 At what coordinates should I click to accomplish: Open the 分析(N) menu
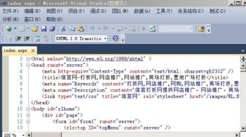pyautogui.click(x=10, y=19)
